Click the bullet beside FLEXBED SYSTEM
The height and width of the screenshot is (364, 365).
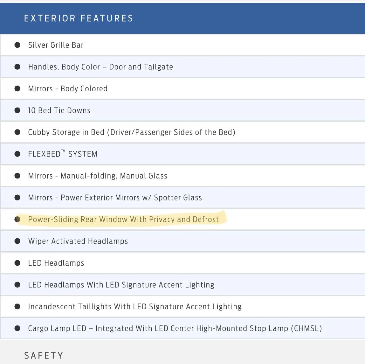(17, 154)
